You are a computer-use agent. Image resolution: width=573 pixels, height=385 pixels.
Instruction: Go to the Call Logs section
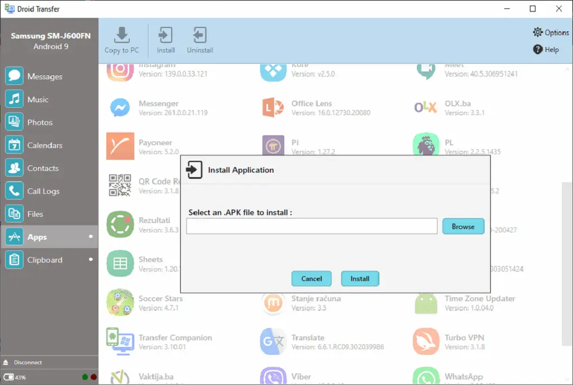pos(43,191)
